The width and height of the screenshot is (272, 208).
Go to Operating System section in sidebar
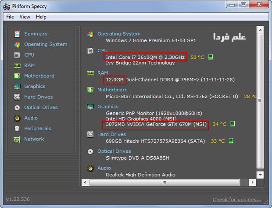[x=46, y=44]
